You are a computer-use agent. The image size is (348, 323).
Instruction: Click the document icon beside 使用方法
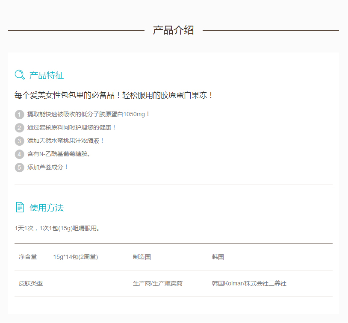(20, 208)
